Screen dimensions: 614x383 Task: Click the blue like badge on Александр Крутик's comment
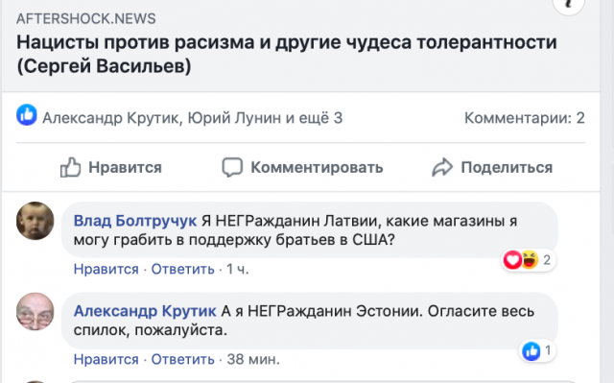coord(531,350)
